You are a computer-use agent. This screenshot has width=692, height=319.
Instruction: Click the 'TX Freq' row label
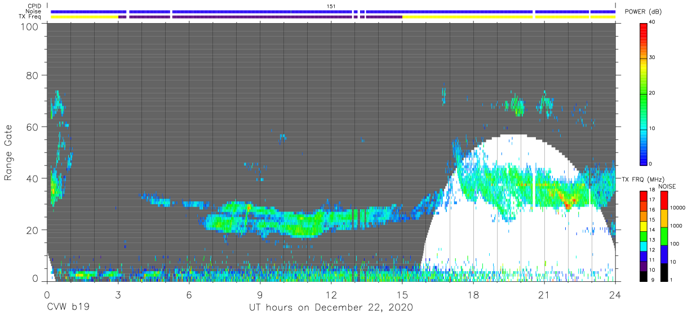(x=30, y=17)
